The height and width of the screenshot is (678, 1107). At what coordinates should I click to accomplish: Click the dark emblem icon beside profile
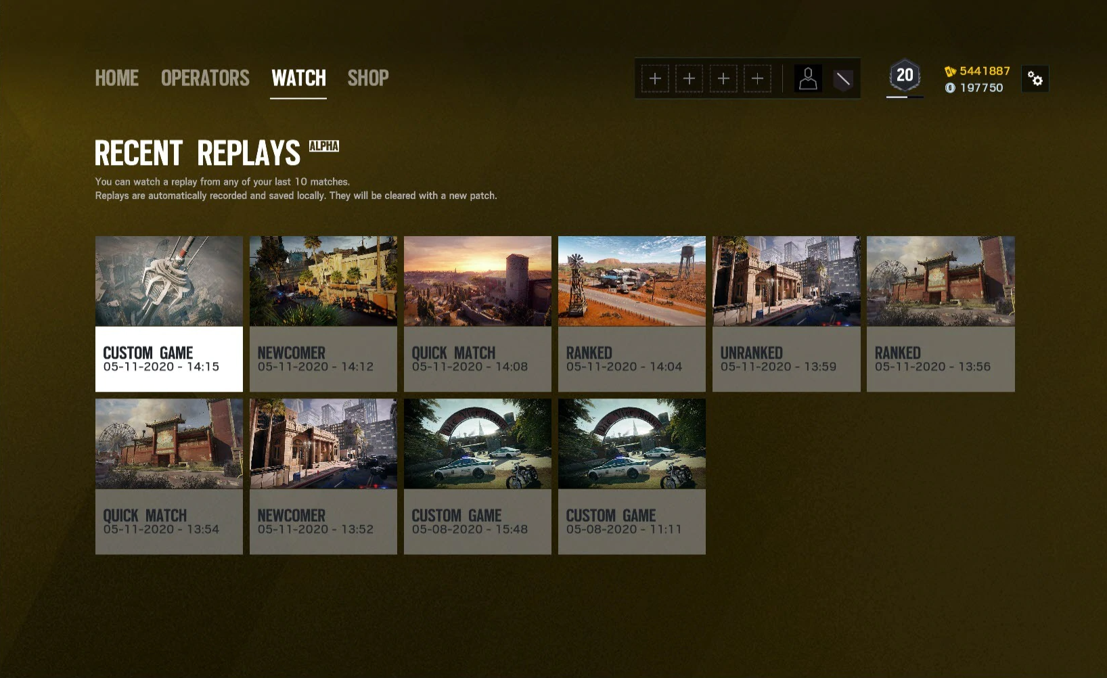pyautogui.click(x=842, y=80)
